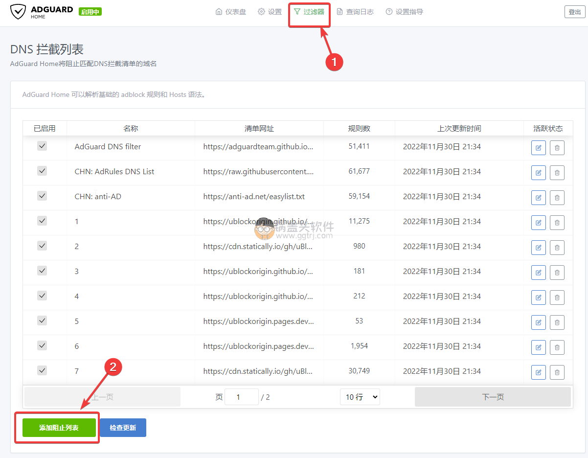
Task: Open the 设置 settings menu
Action: coord(270,12)
